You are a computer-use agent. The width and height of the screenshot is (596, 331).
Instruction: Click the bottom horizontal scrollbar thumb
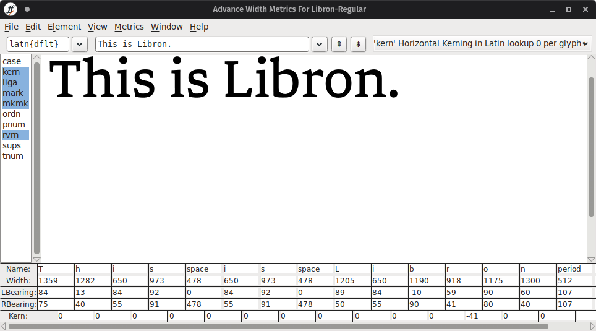(x=278, y=327)
